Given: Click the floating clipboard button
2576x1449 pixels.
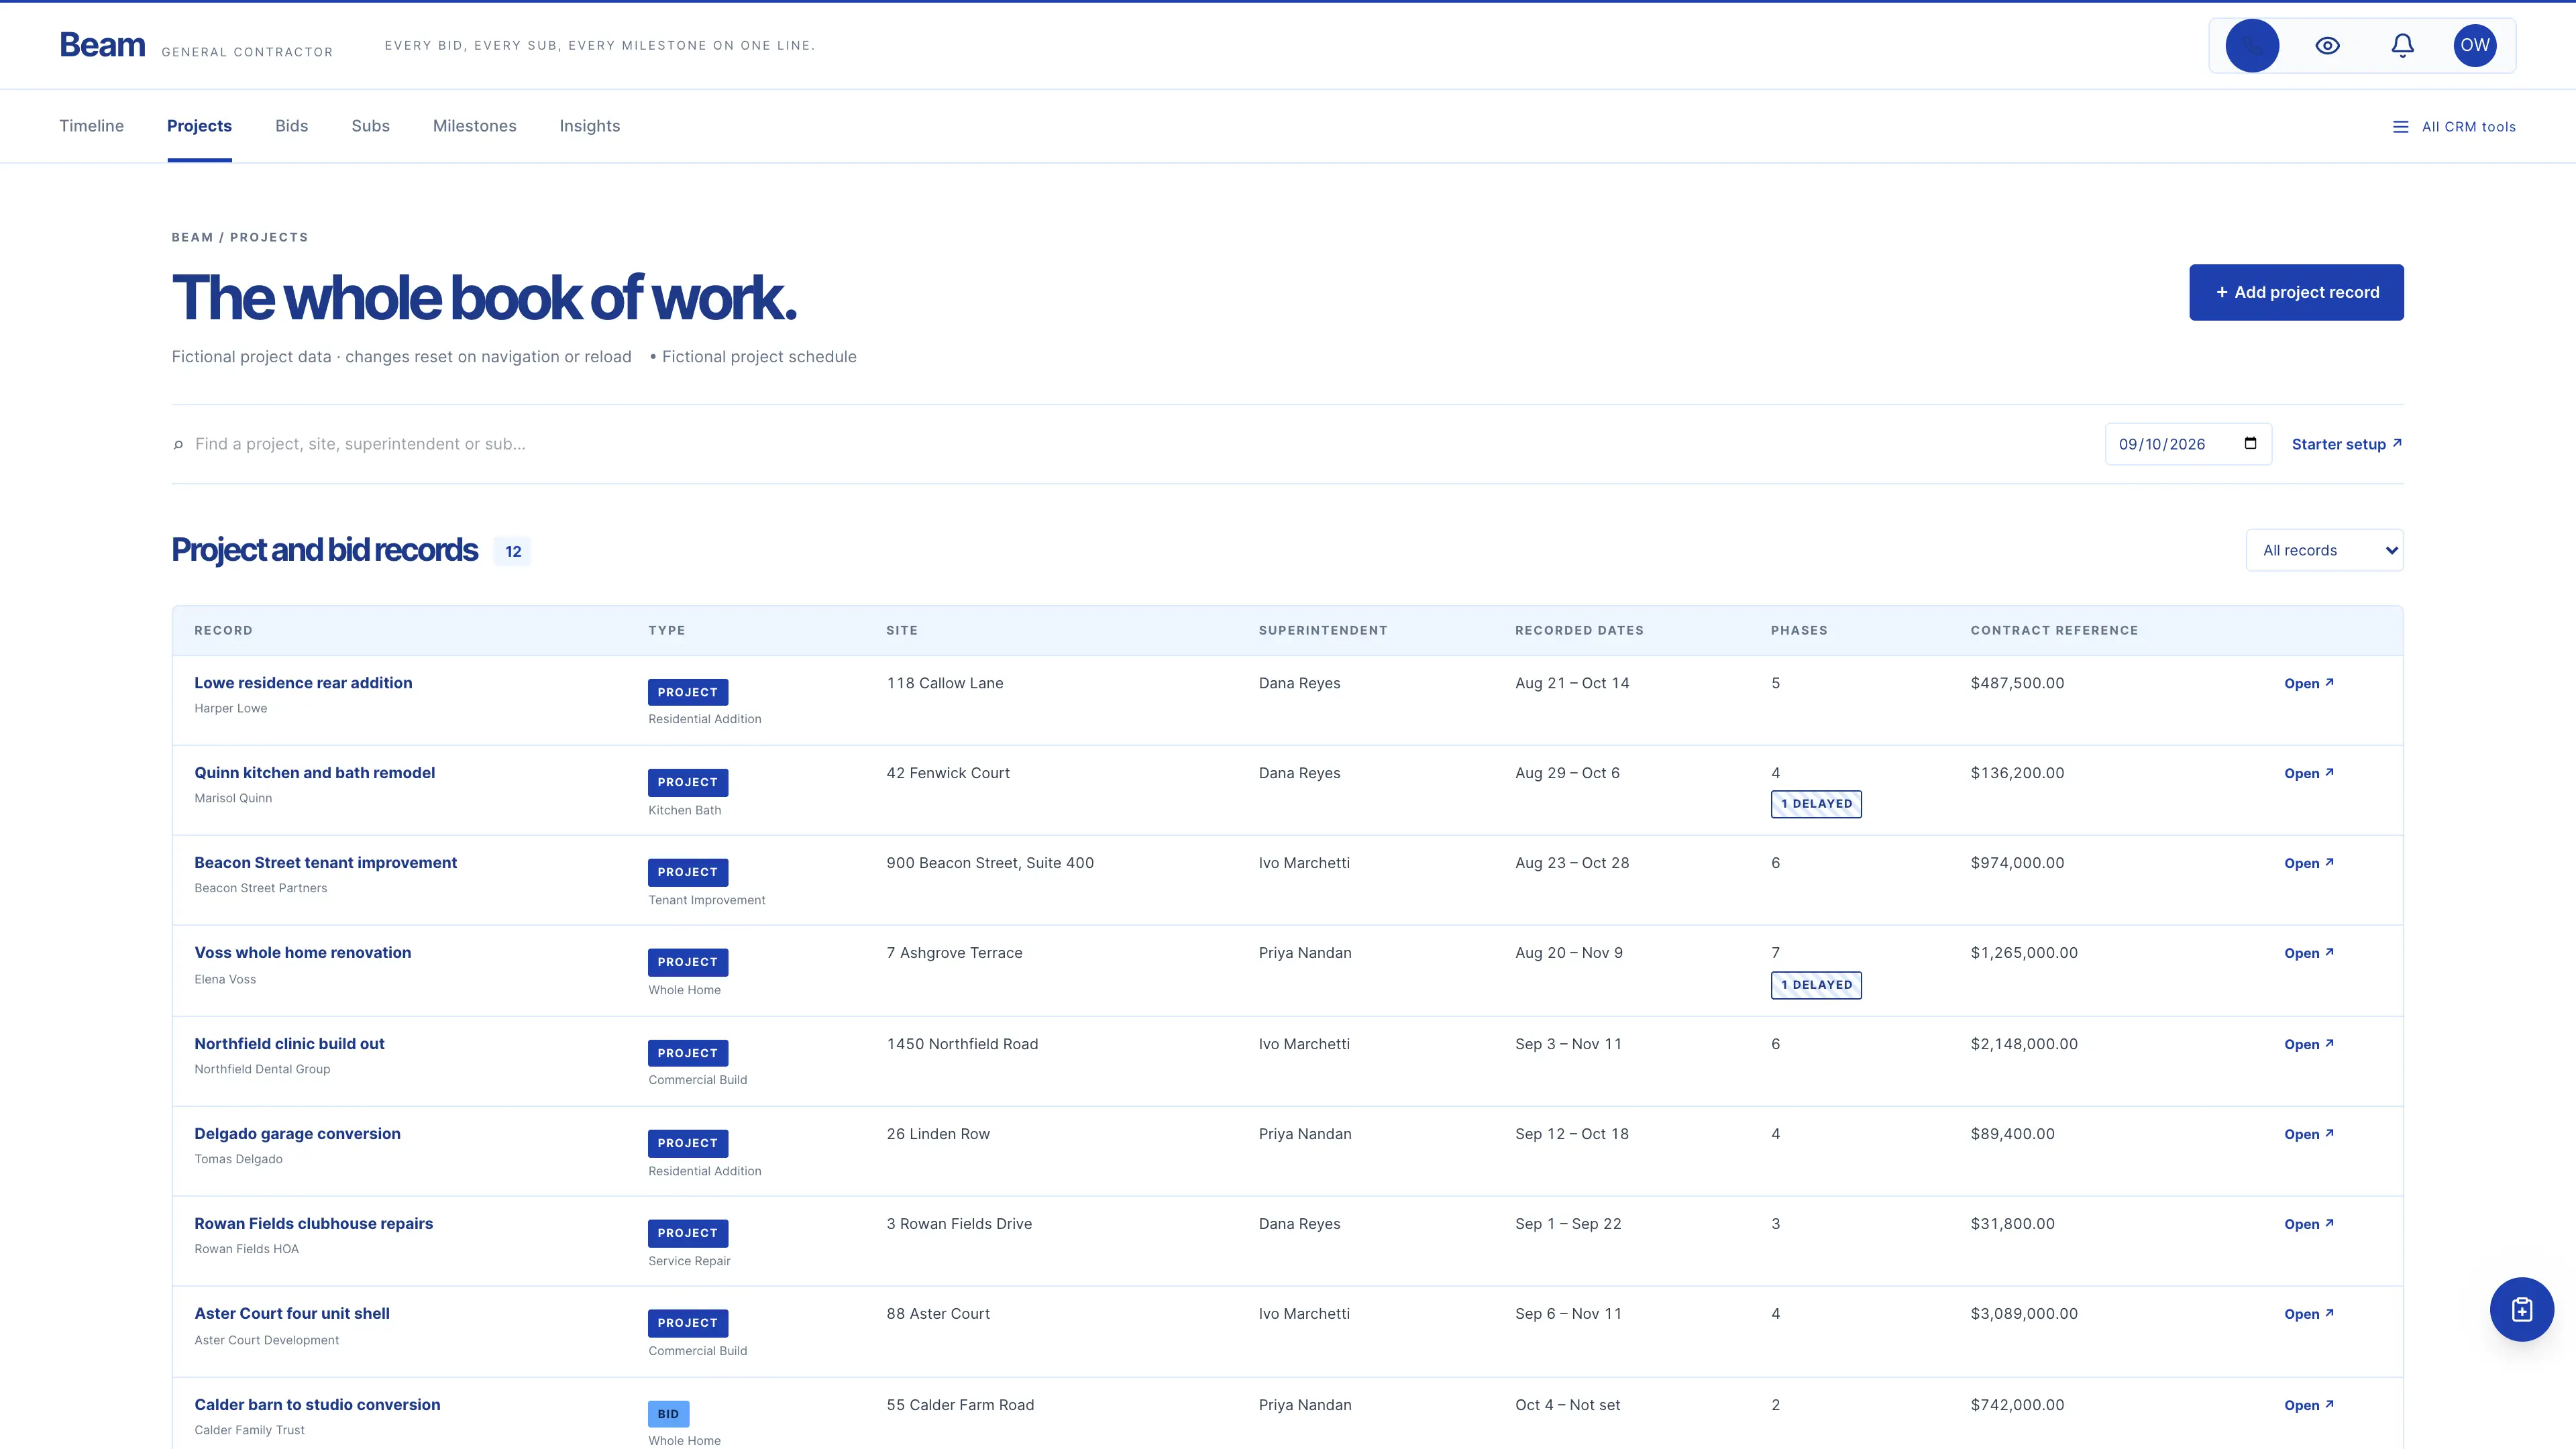Looking at the screenshot, I should coord(2521,1309).
